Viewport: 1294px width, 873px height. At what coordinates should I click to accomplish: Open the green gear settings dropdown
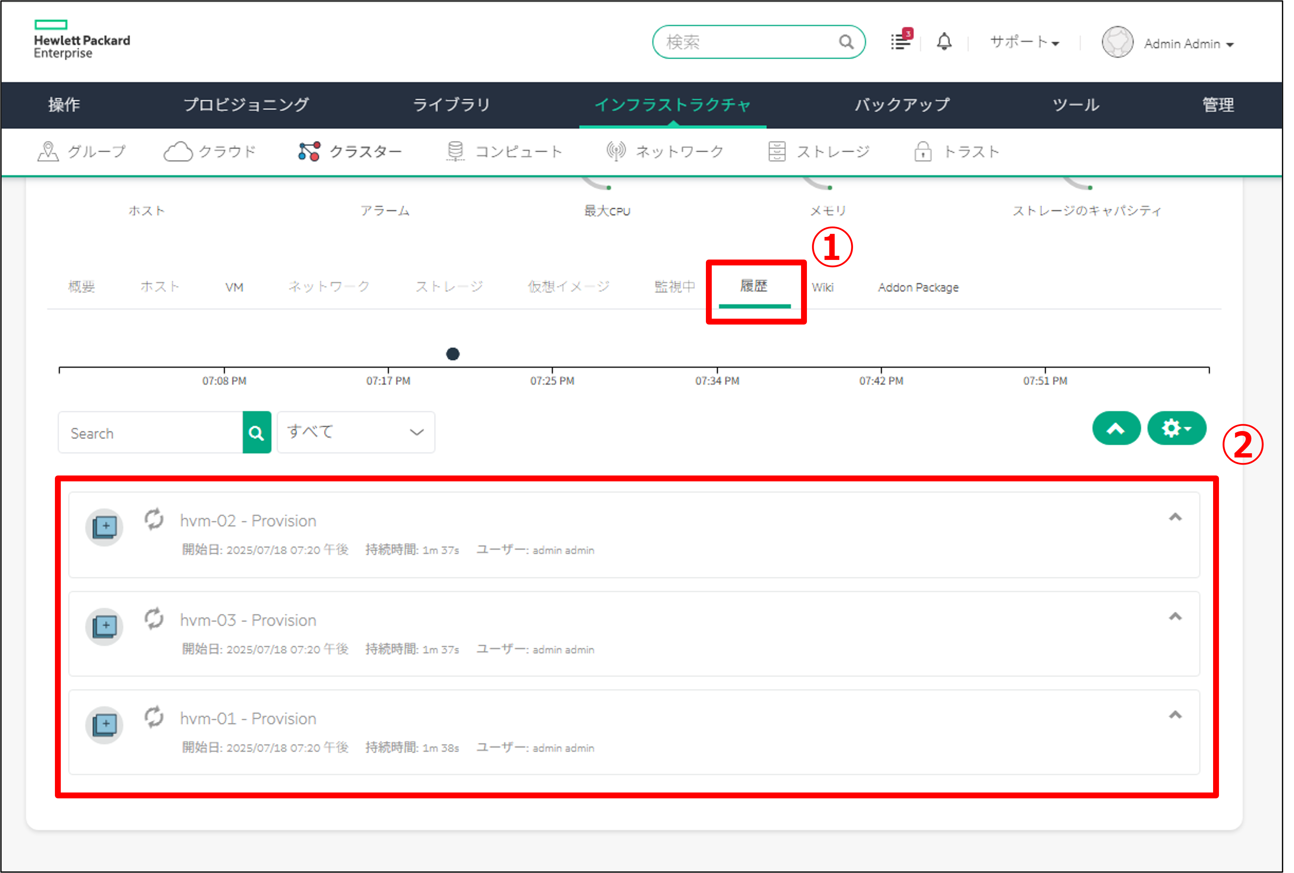pyautogui.click(x=1177, y=428)
